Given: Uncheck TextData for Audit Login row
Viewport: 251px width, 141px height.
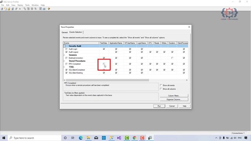Looking at the screenshot, I should [x=104, y=49].
